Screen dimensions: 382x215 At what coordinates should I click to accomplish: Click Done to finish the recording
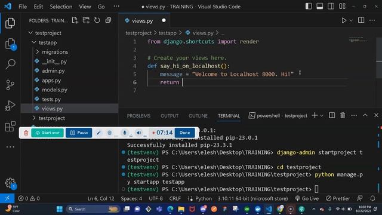[x=184, y=133]
